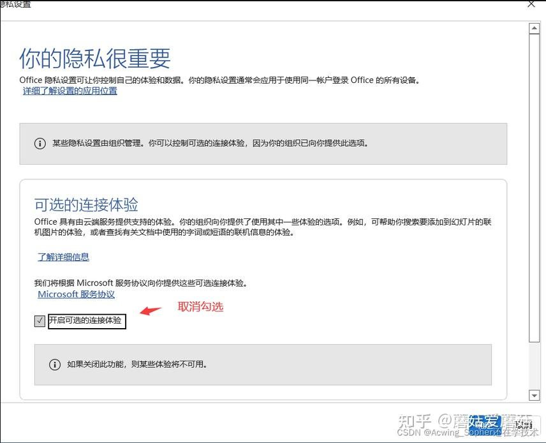Viewport: 546px width, 443px height.
Task: Click the info icon beside the organization-managed notice
Action: [40, 144]
